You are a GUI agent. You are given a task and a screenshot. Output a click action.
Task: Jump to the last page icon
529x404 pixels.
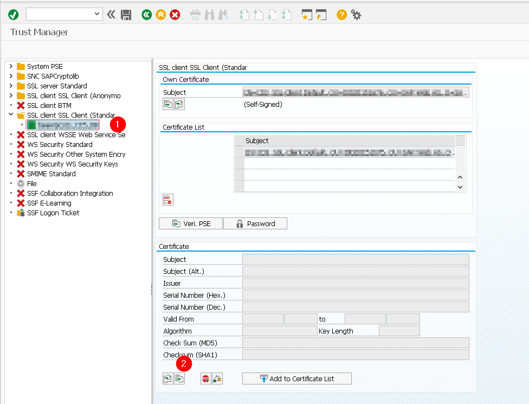286,15
